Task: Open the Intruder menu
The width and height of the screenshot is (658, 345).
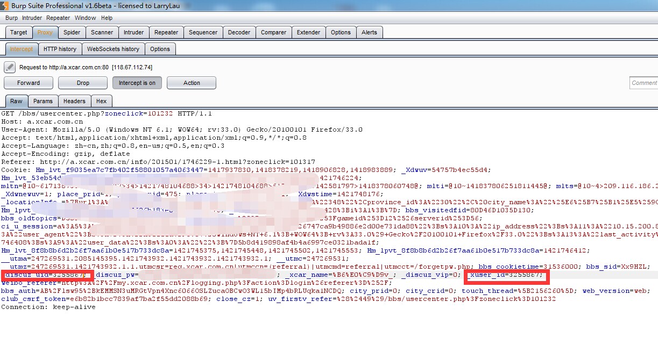Action: pyautogui.click(x=32, y=18)
